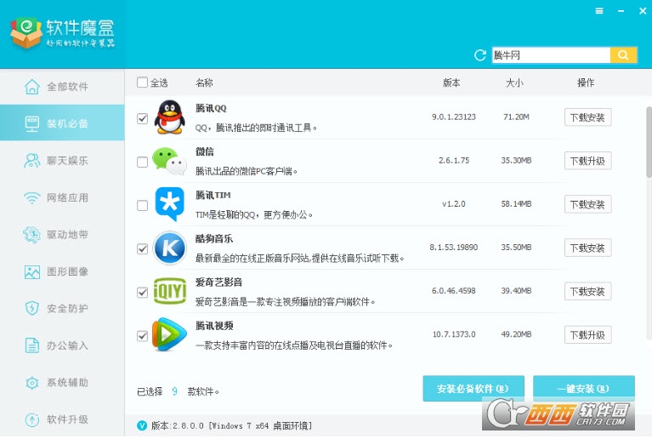Click the Tencent Video play icon
652x439 pixels.
[169, 335]
